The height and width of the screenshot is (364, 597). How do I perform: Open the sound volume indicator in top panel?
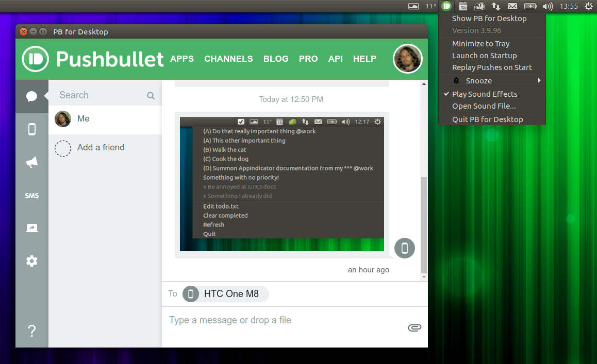548,6
